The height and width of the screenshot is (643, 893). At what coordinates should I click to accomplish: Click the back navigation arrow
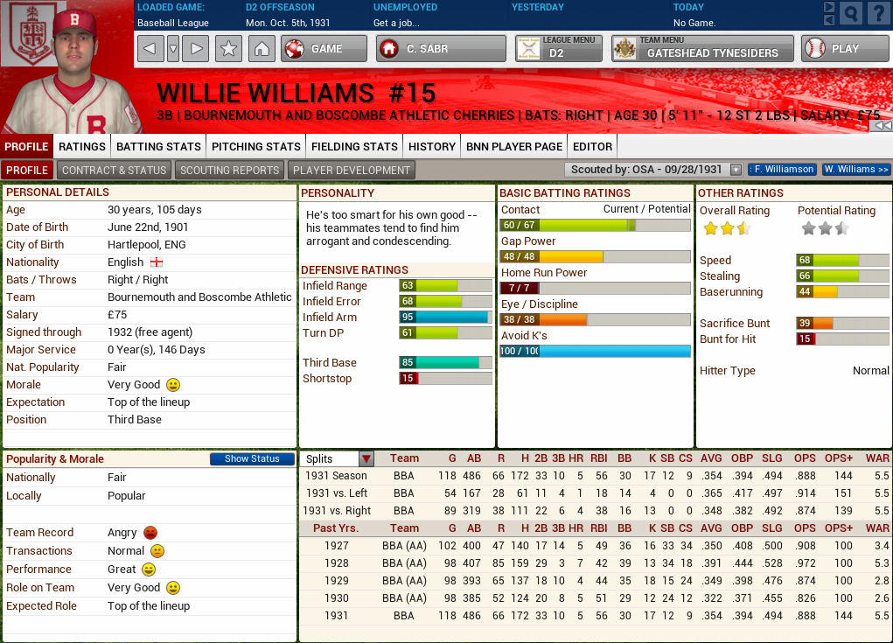point(150,48)
